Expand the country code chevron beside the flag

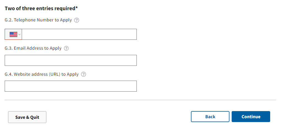pos(20,35)
